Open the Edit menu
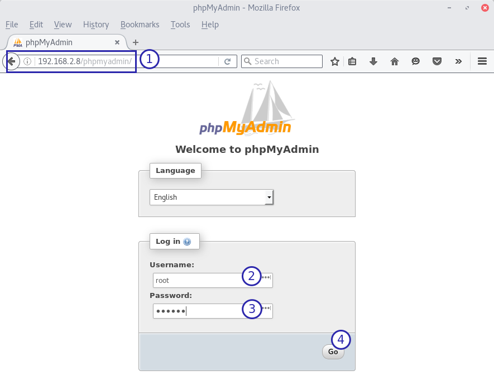 (x=36, y=25)
